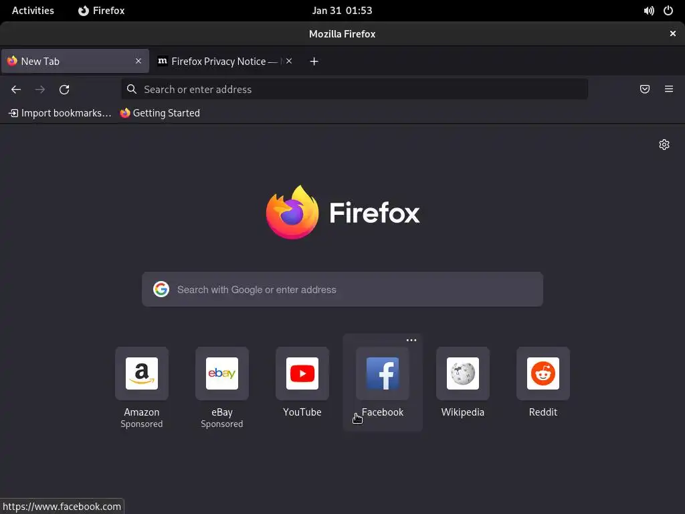Open the clock and calendar panel
This screenshot has height=514, width=685.
tap(342, 11)
